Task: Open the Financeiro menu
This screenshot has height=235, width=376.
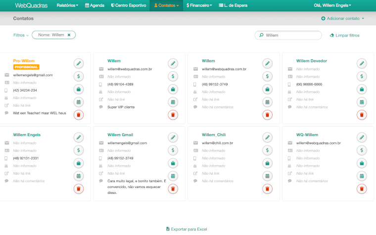Action: [199, 5]
